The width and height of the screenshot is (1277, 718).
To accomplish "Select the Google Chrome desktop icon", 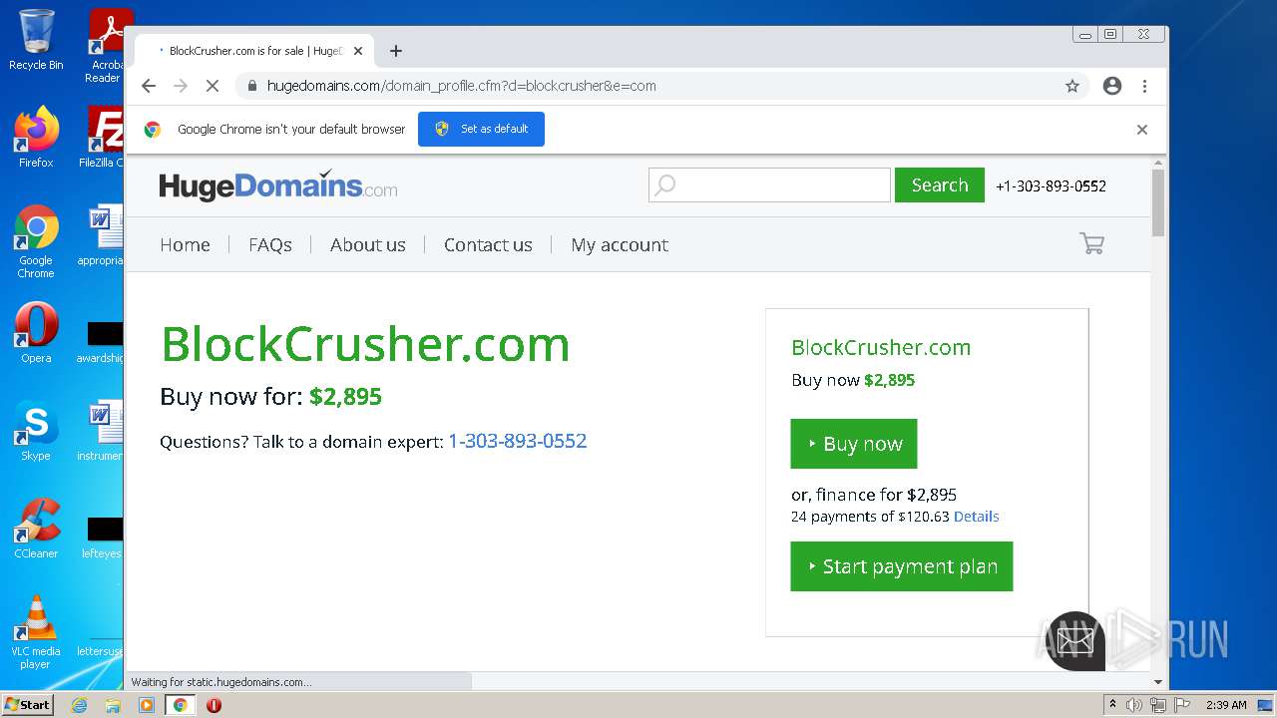I will pyautogui.click(x=36, y=241).
